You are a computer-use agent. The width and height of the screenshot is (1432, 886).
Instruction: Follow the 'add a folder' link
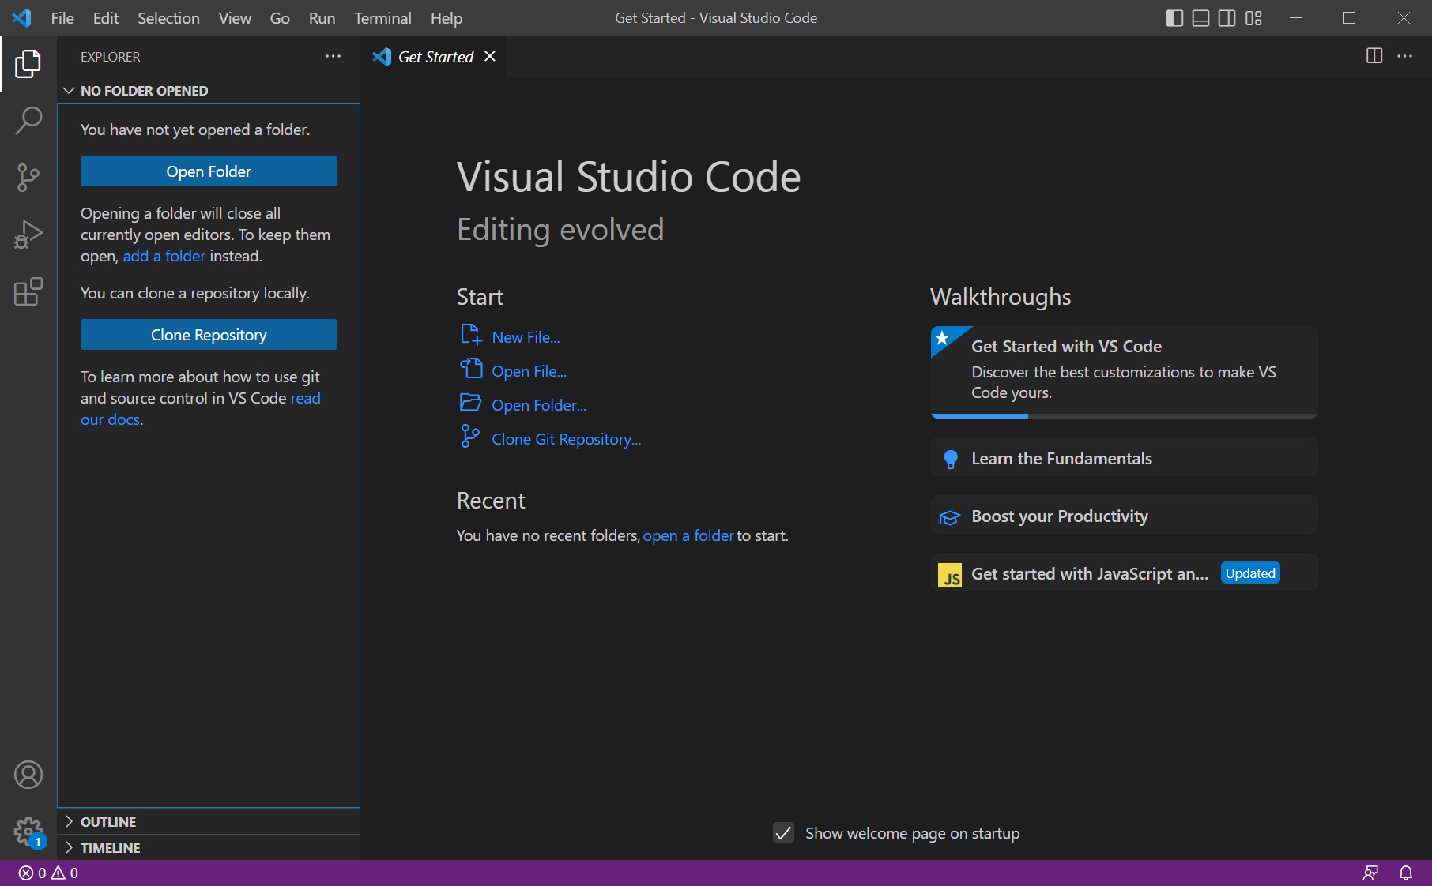click(x=164, y=256)
